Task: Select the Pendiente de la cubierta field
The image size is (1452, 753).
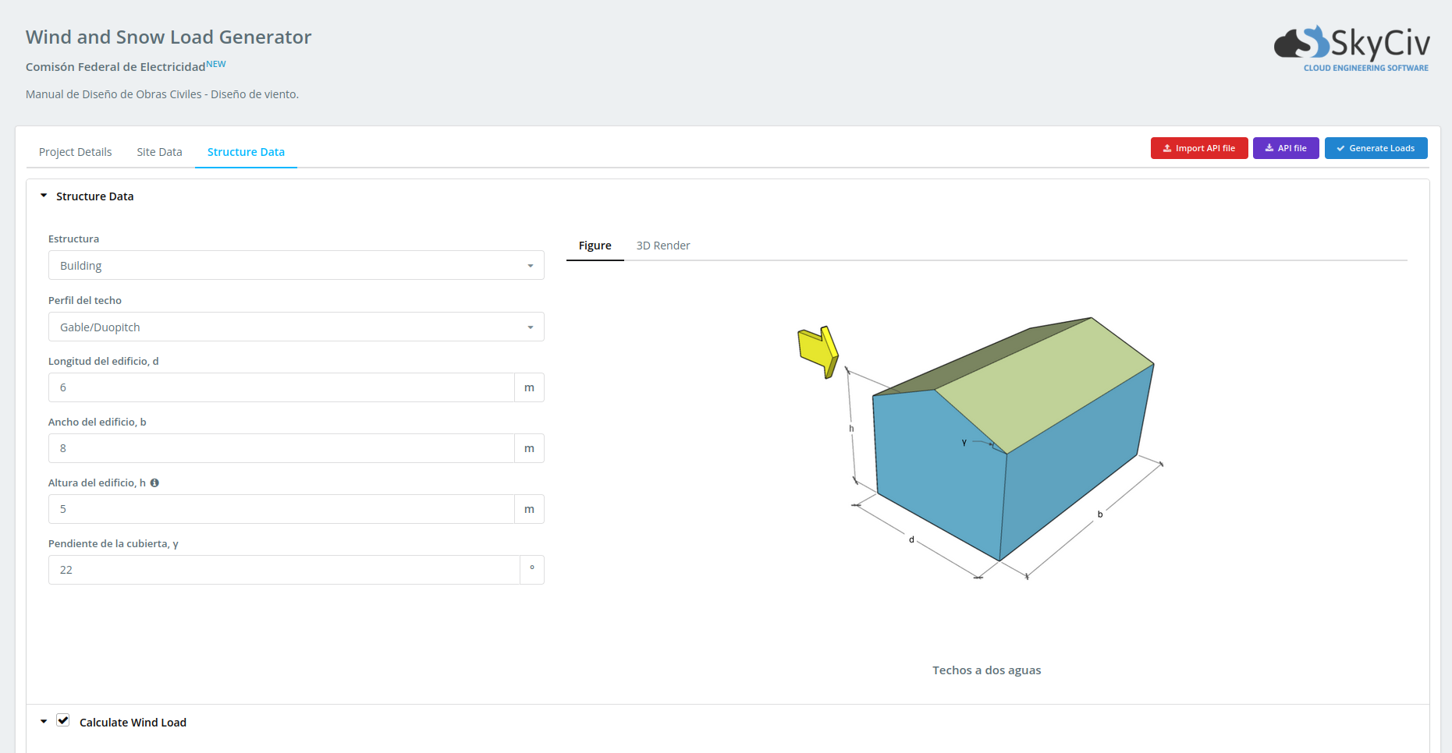Action: [x=284, y=570]
